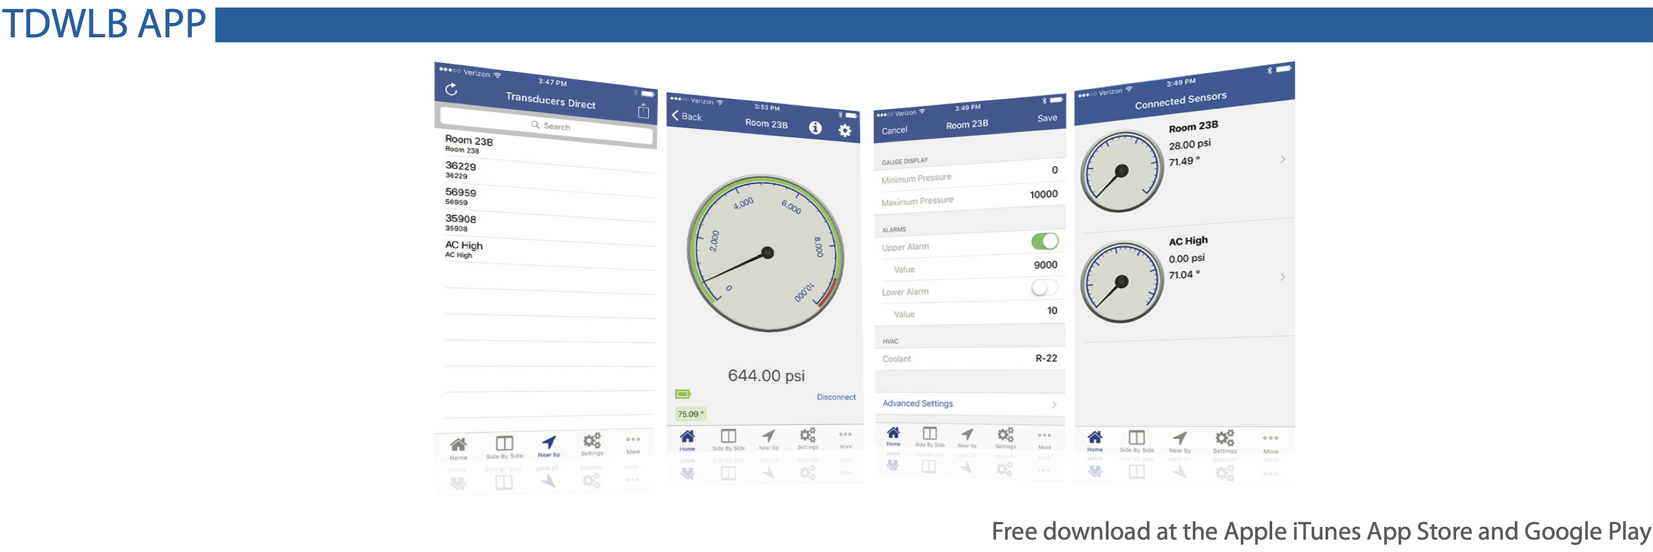The height and width of the screenshot is (552, 1653).
Task: Disable the Upper Alarm switch
Action: (x=1044, y=242)
